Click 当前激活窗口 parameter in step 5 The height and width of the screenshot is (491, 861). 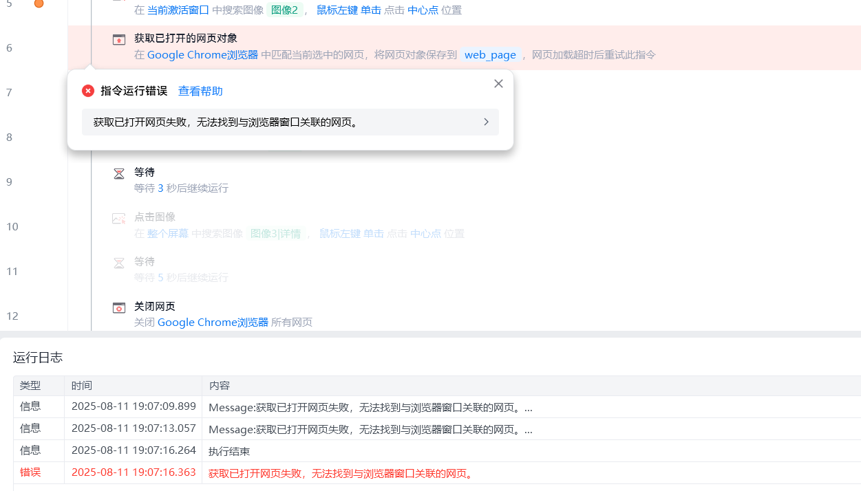pos(178,10)
